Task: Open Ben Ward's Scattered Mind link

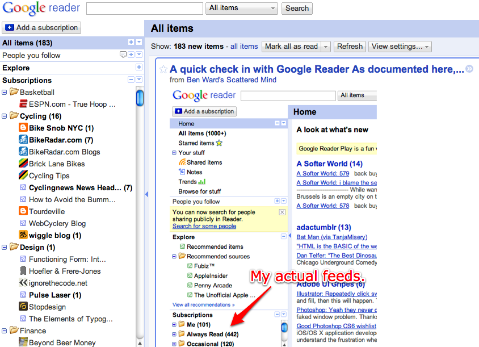Action: click(x=232, y=80)
